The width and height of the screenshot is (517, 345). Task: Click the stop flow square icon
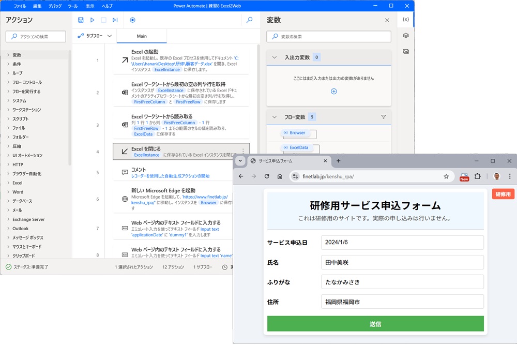click(x=103, y=20)
